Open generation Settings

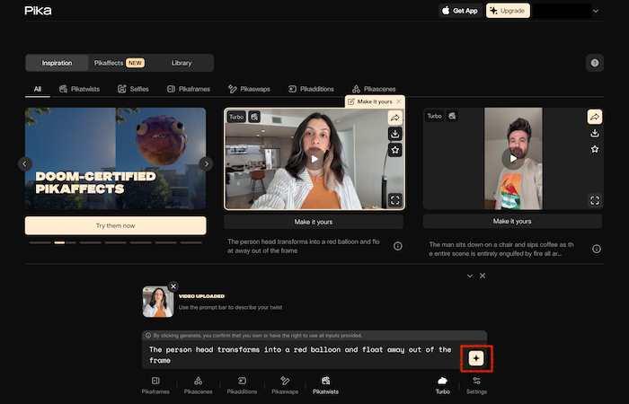pyautogui.click(x=477, y=385)
